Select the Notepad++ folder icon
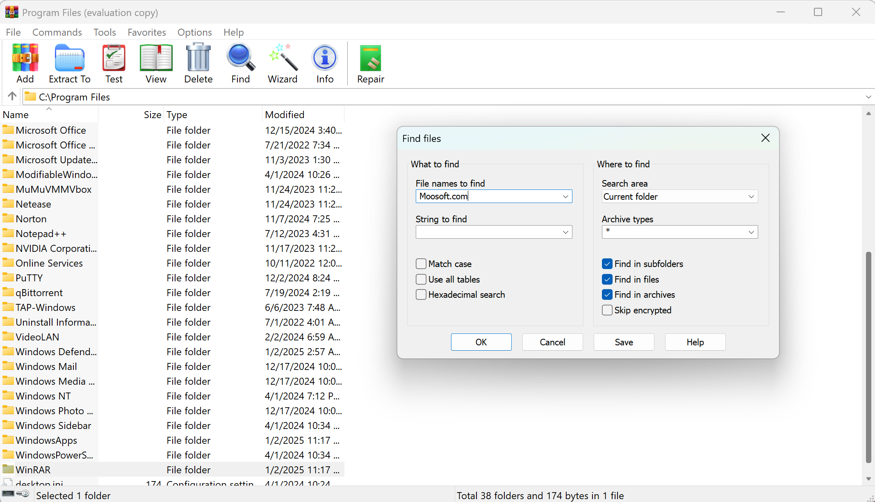 click(x=8, y=233)
